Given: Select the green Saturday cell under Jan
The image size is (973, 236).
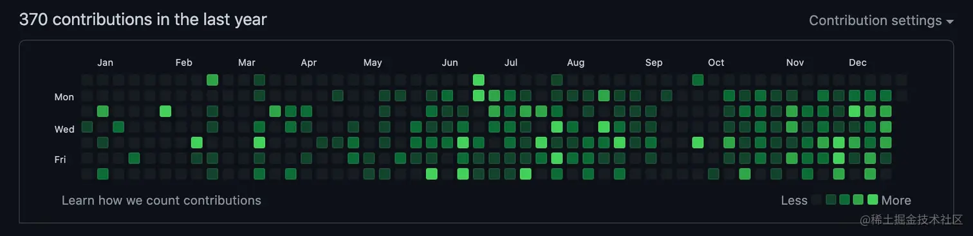Looking at the screenshot, I should 103,174.
